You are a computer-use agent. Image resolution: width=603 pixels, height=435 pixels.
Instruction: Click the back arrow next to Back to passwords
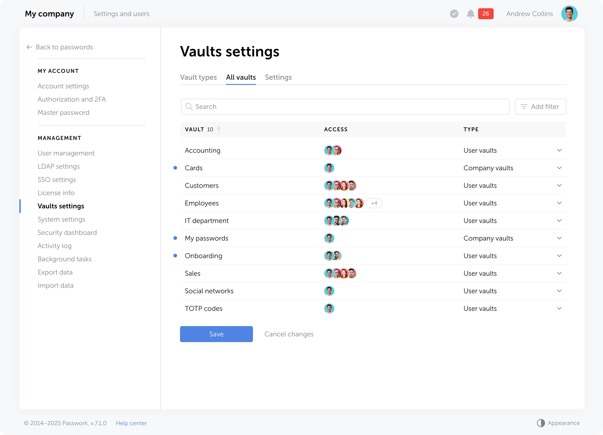click(x=29, y=47)
